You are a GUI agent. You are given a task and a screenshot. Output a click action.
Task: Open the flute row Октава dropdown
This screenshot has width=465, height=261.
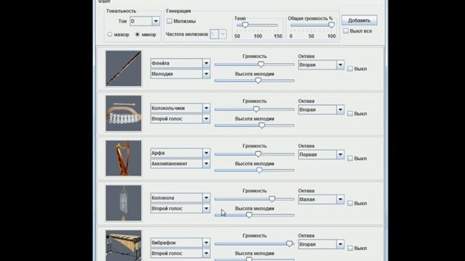(321, 65)
